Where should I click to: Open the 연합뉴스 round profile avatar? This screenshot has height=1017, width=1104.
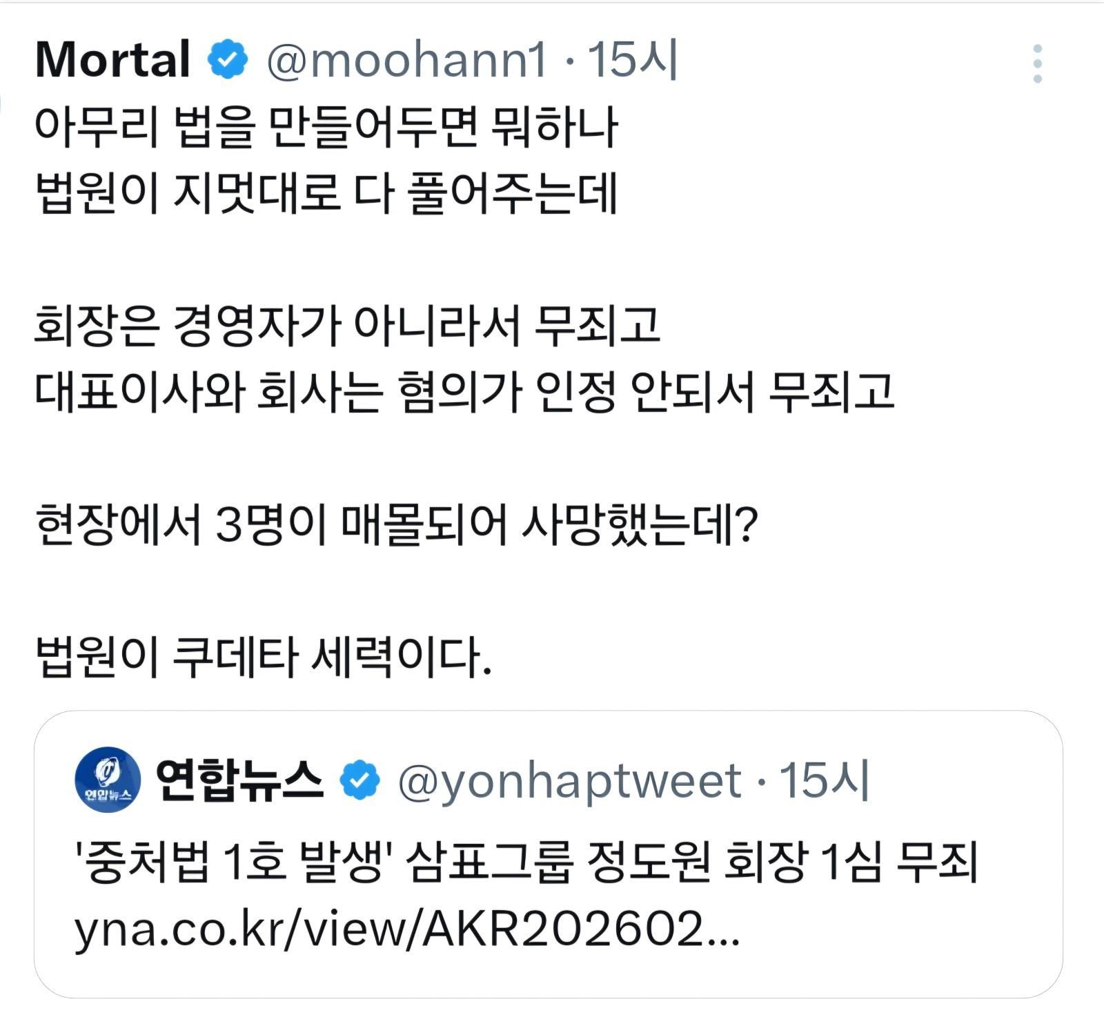click(108, 780)
